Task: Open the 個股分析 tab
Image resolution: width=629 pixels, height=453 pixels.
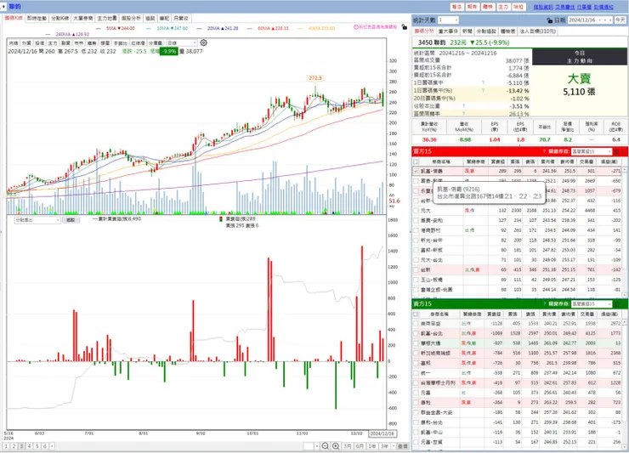Action: (x=131, y=18)
